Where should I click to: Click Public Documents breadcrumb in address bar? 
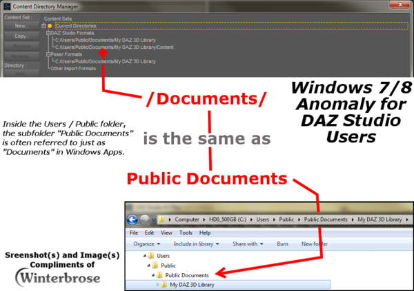(326, 219)
